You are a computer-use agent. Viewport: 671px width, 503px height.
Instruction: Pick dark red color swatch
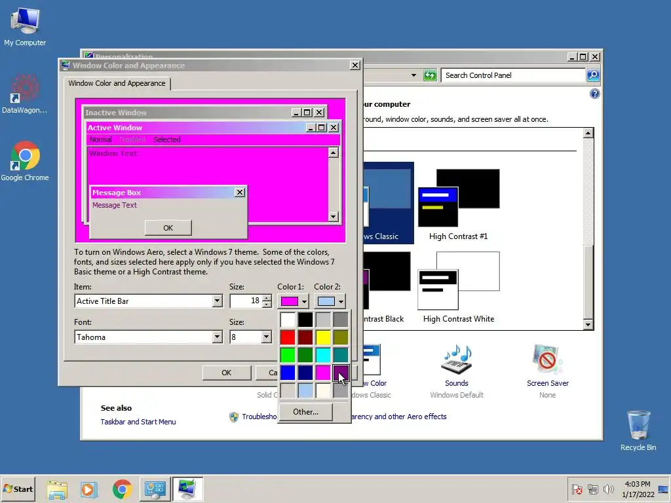point(305,337)
